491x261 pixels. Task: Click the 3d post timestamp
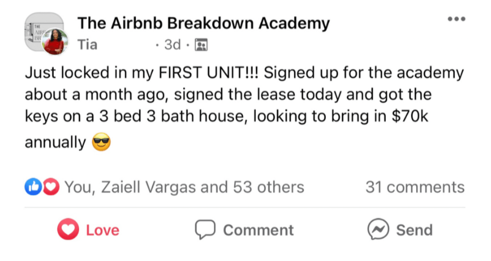[x=172, y=44]
